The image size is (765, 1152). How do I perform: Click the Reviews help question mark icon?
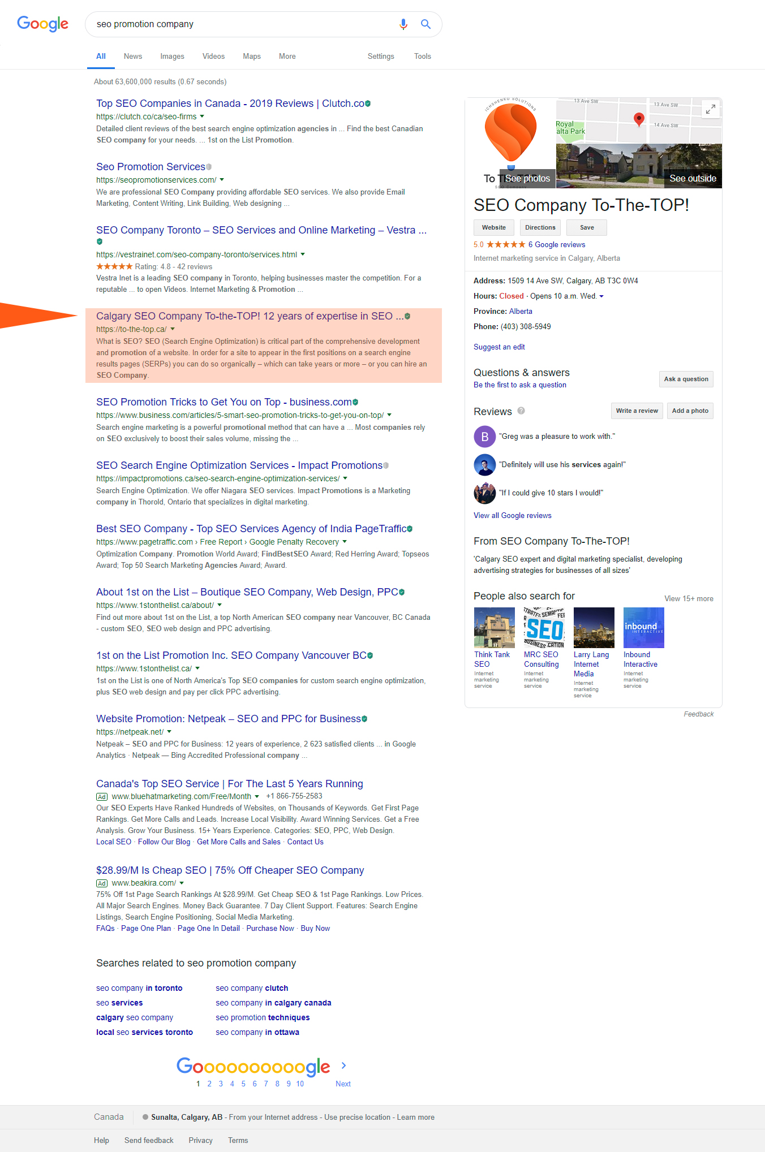click(x=521, y=411)
